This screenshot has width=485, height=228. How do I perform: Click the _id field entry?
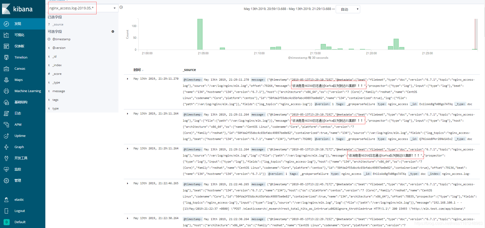[55, 56]
